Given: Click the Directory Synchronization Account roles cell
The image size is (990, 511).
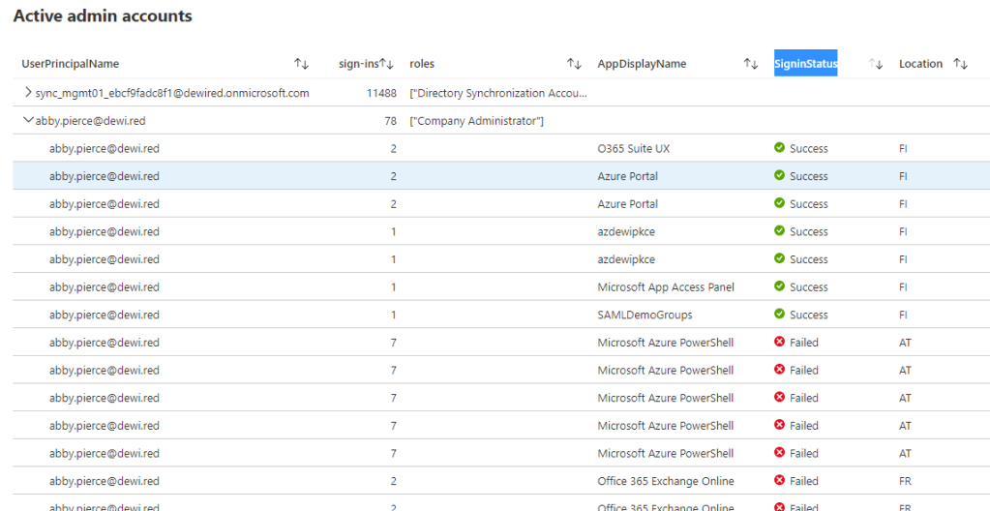Looking at the screenshot, I should [x=498, y=93].
